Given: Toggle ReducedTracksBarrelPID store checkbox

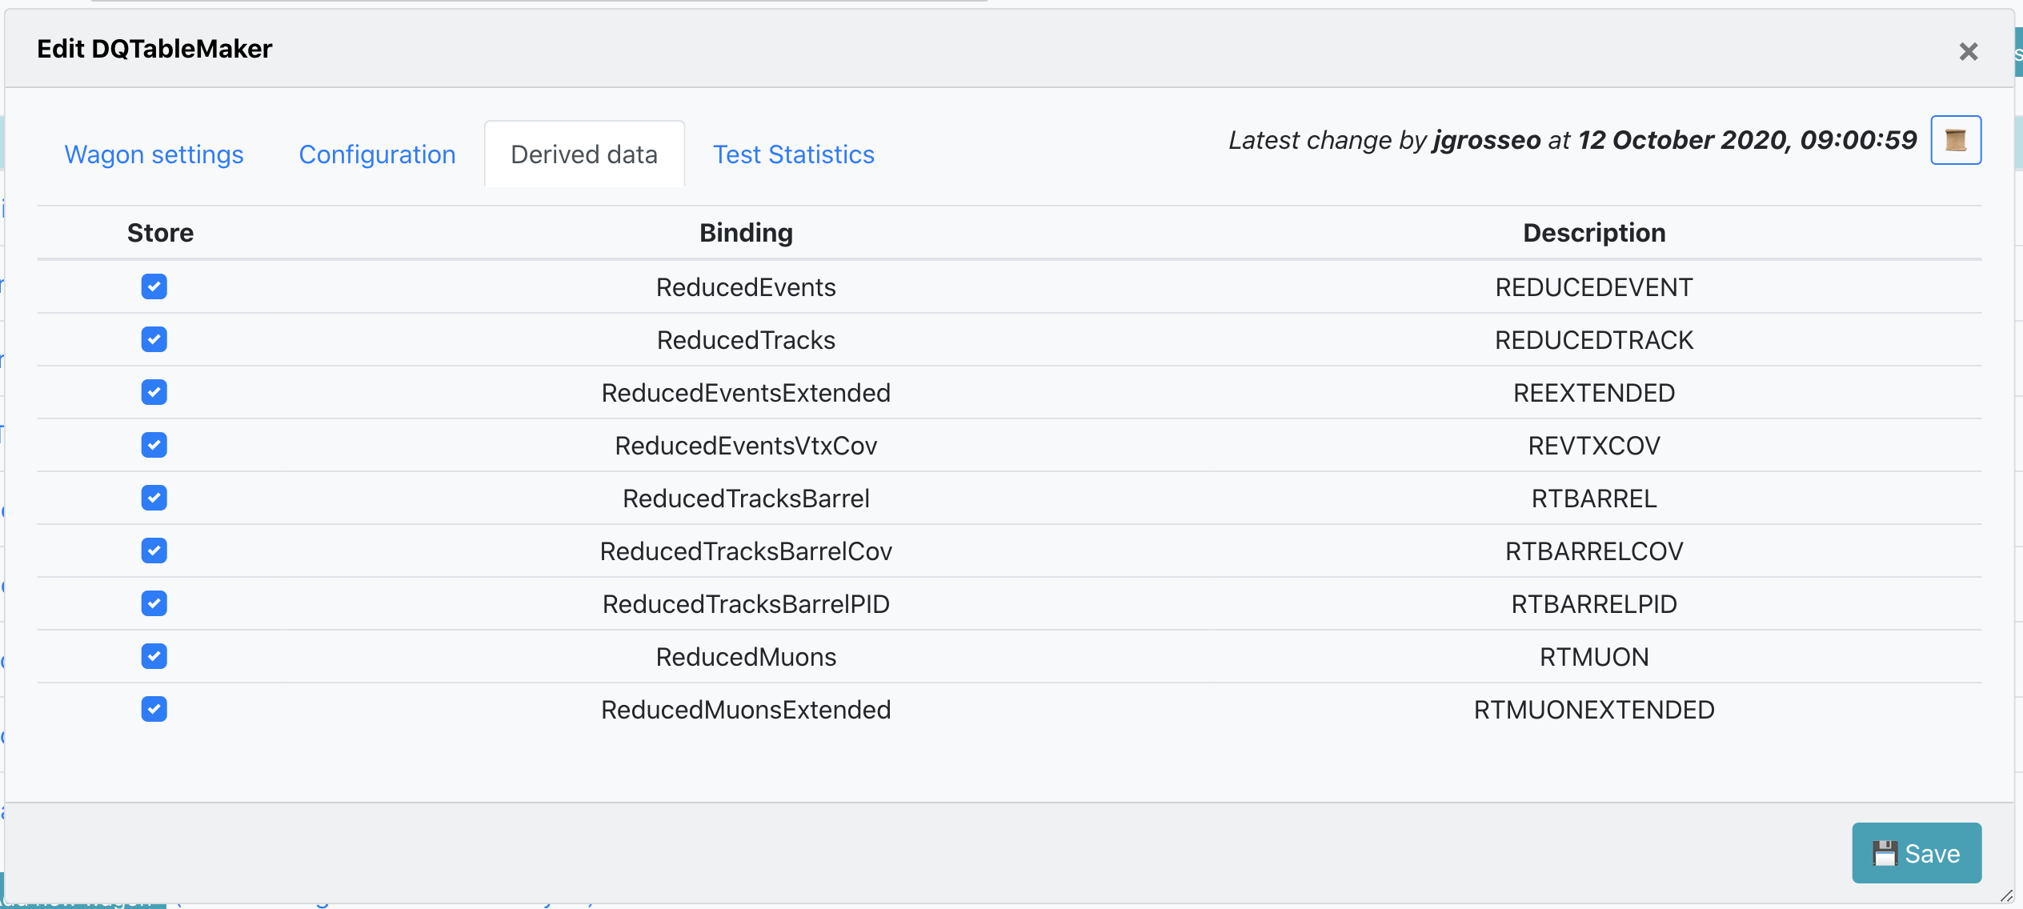Looking at the screenshot, I should 154,603.
